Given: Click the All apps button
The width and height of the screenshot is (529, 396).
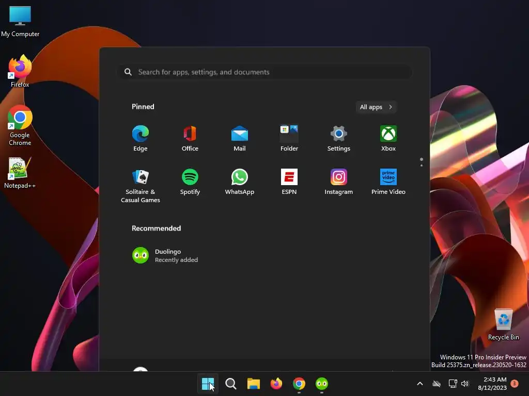Looking at the screenshot, I should pos(376,107).
